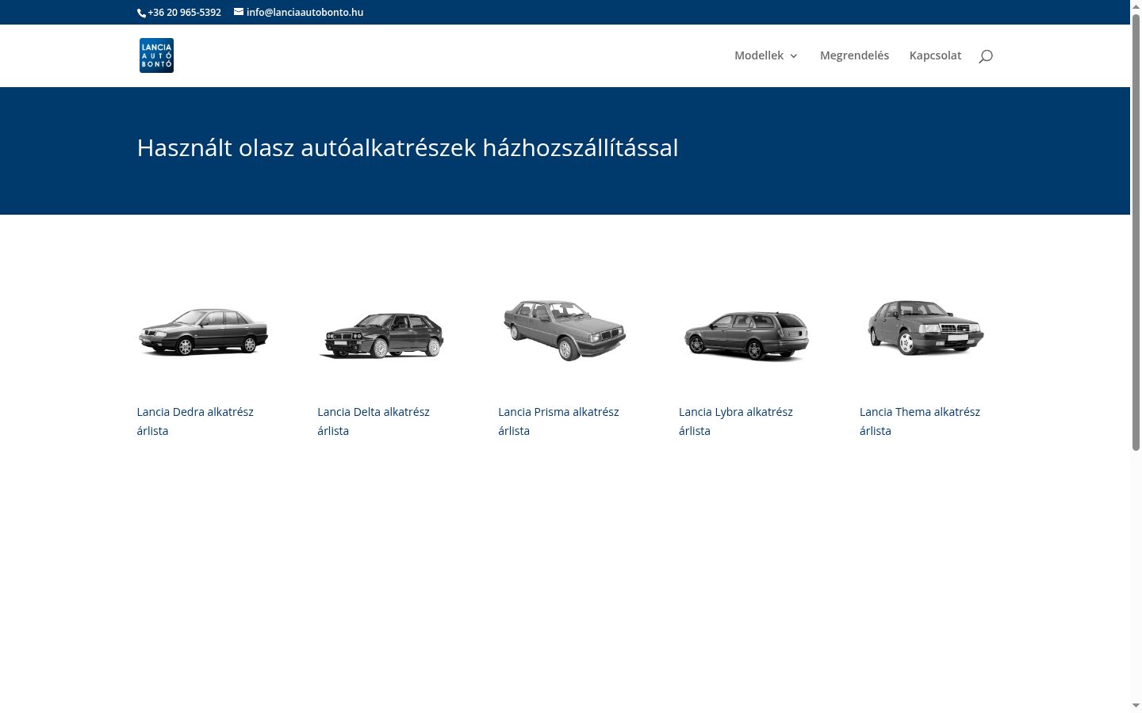1142x713 pixels.
Task: Click the scrollbar up arrow
Action: click(x=1136, y=6)
